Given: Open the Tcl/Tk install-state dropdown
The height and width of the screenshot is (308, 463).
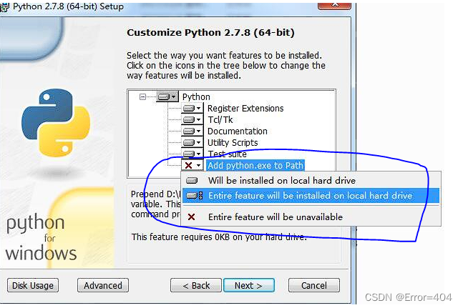Looking at the screenshot, I should tap(192, 119).
